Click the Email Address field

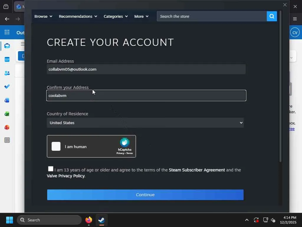tap(146, 69)
